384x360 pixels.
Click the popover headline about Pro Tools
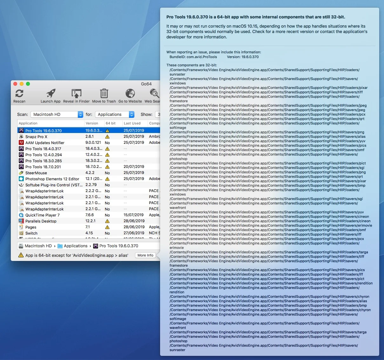pos(256,17)
